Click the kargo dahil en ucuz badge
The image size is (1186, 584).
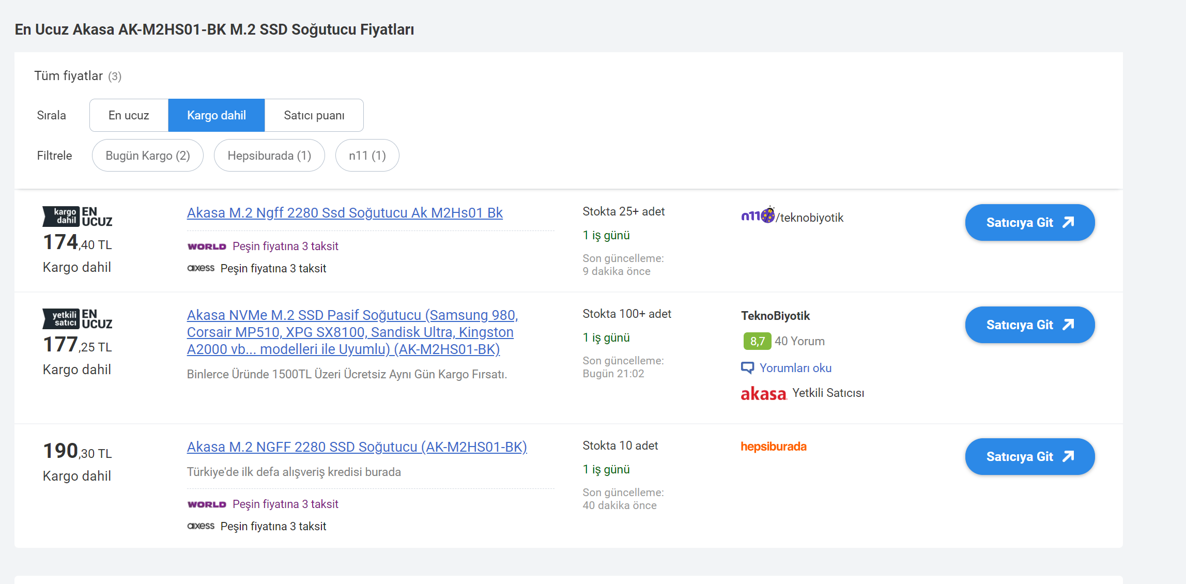tap(77, 217)
